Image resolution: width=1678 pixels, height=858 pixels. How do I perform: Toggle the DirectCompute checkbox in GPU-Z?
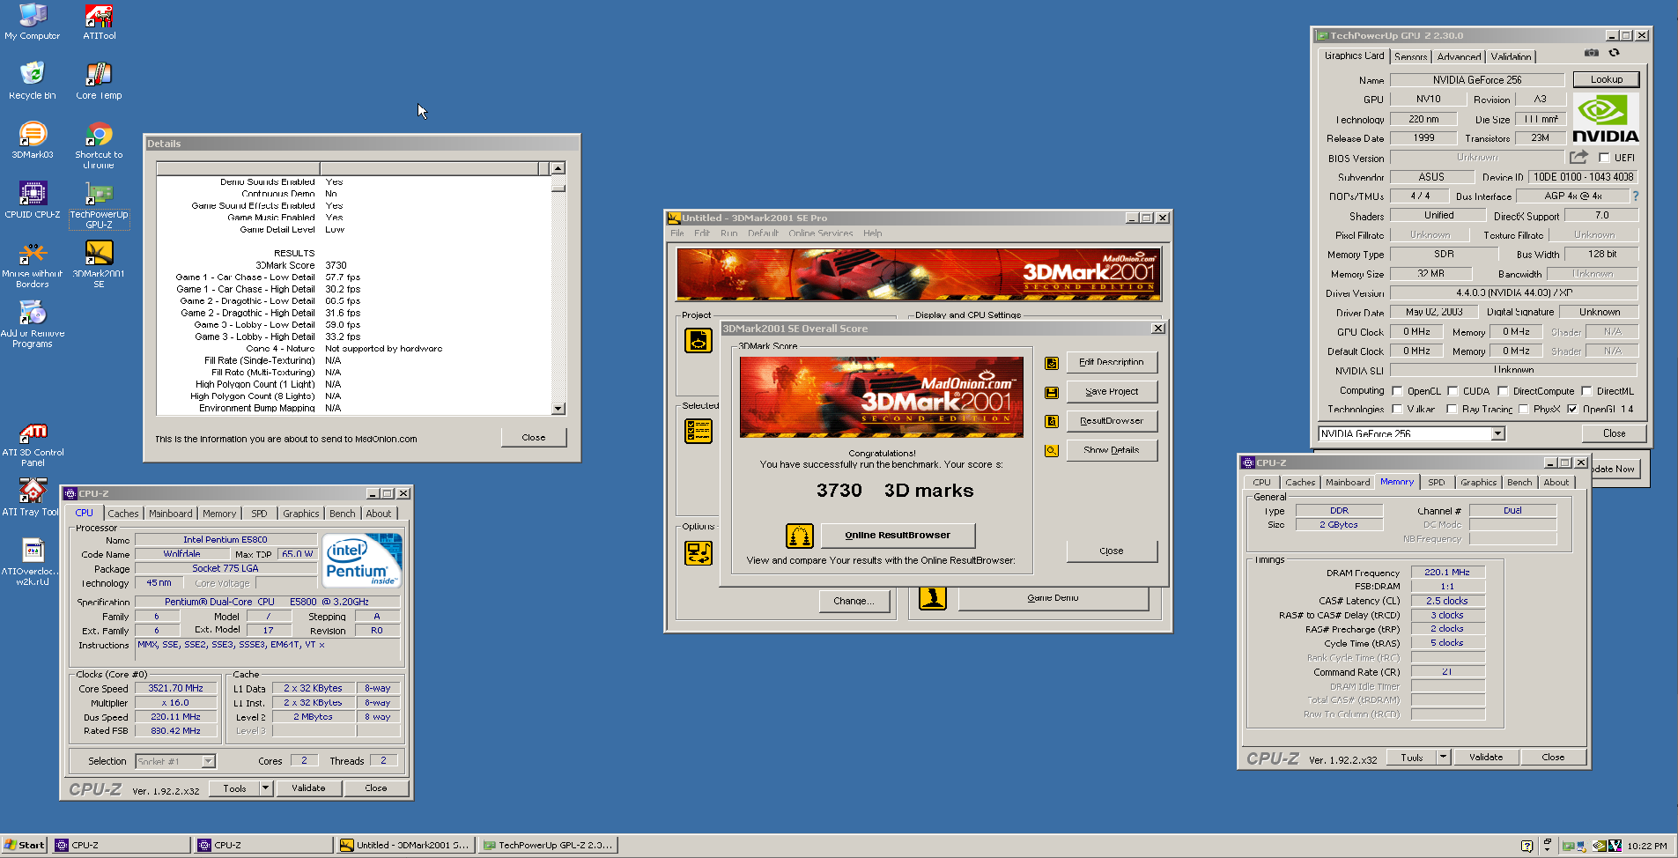click(x=1504, y=391)
